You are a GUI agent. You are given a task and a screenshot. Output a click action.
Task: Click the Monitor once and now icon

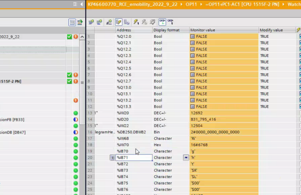tap(171, 22)
